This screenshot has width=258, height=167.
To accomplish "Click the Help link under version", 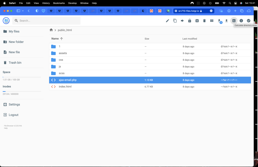I will tap(6, 128).
